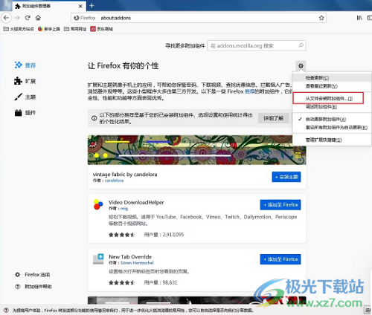Open the 主题 themes category
The height and width of the screenshot is (315, 372).
(25, 97)
